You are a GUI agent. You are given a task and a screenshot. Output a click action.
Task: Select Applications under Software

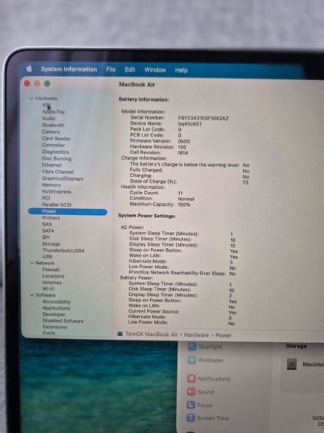56,308
